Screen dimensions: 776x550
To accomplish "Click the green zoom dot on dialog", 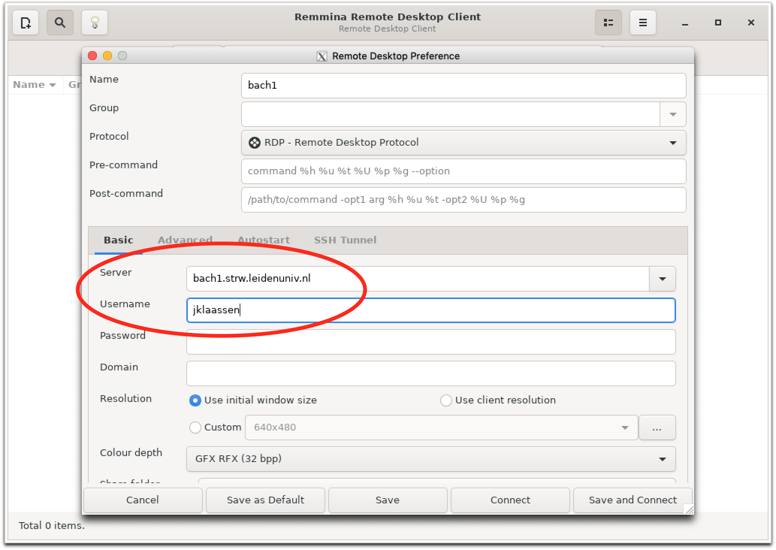I will [x=122, y=56].
